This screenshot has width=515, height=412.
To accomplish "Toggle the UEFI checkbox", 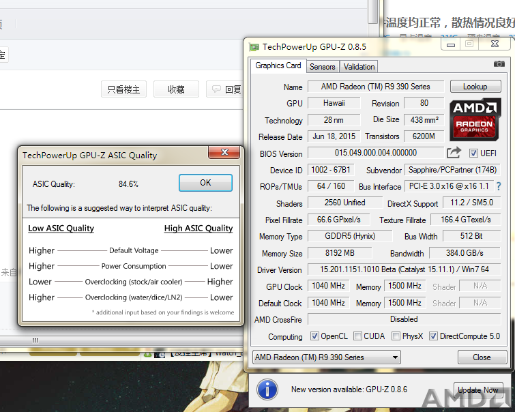I will tap(473, 153).
